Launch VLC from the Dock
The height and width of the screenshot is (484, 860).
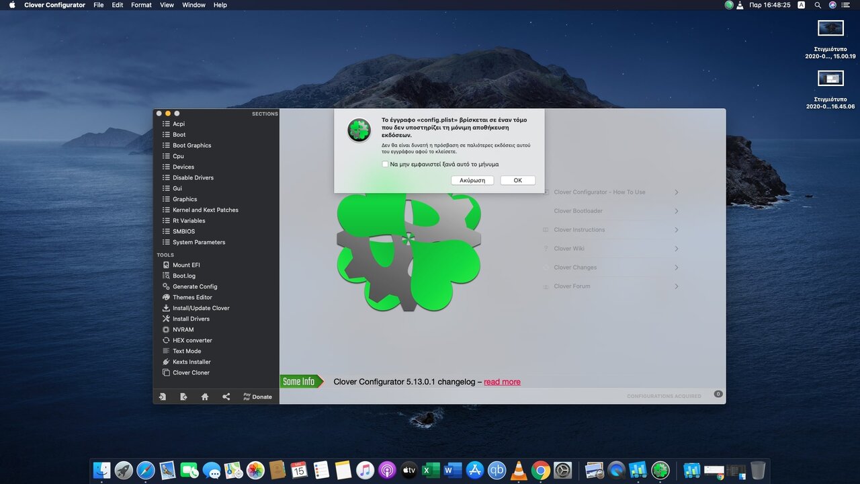(x=519, y=470)
